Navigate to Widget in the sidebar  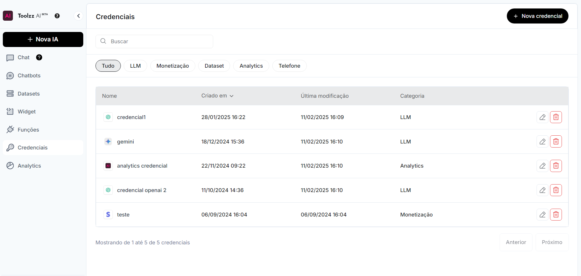[43, 112]
